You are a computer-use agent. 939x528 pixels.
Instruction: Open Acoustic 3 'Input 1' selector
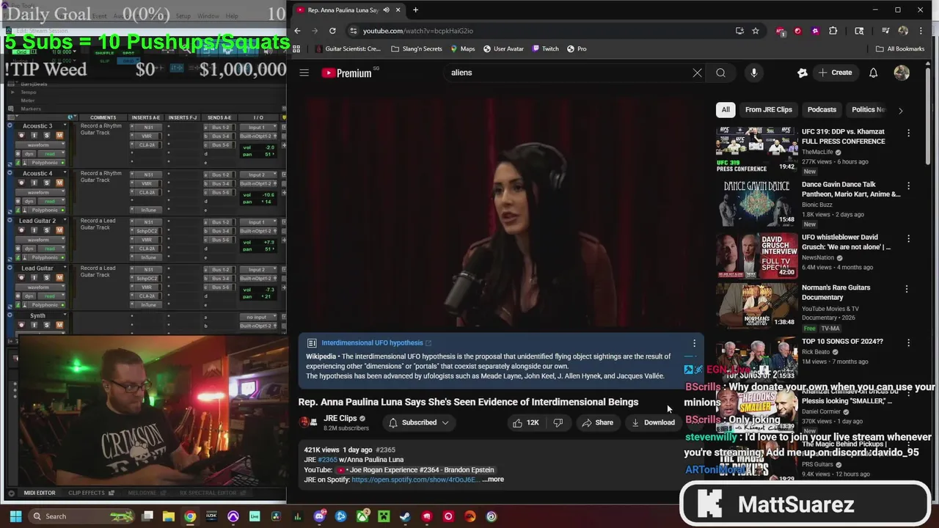258,128
